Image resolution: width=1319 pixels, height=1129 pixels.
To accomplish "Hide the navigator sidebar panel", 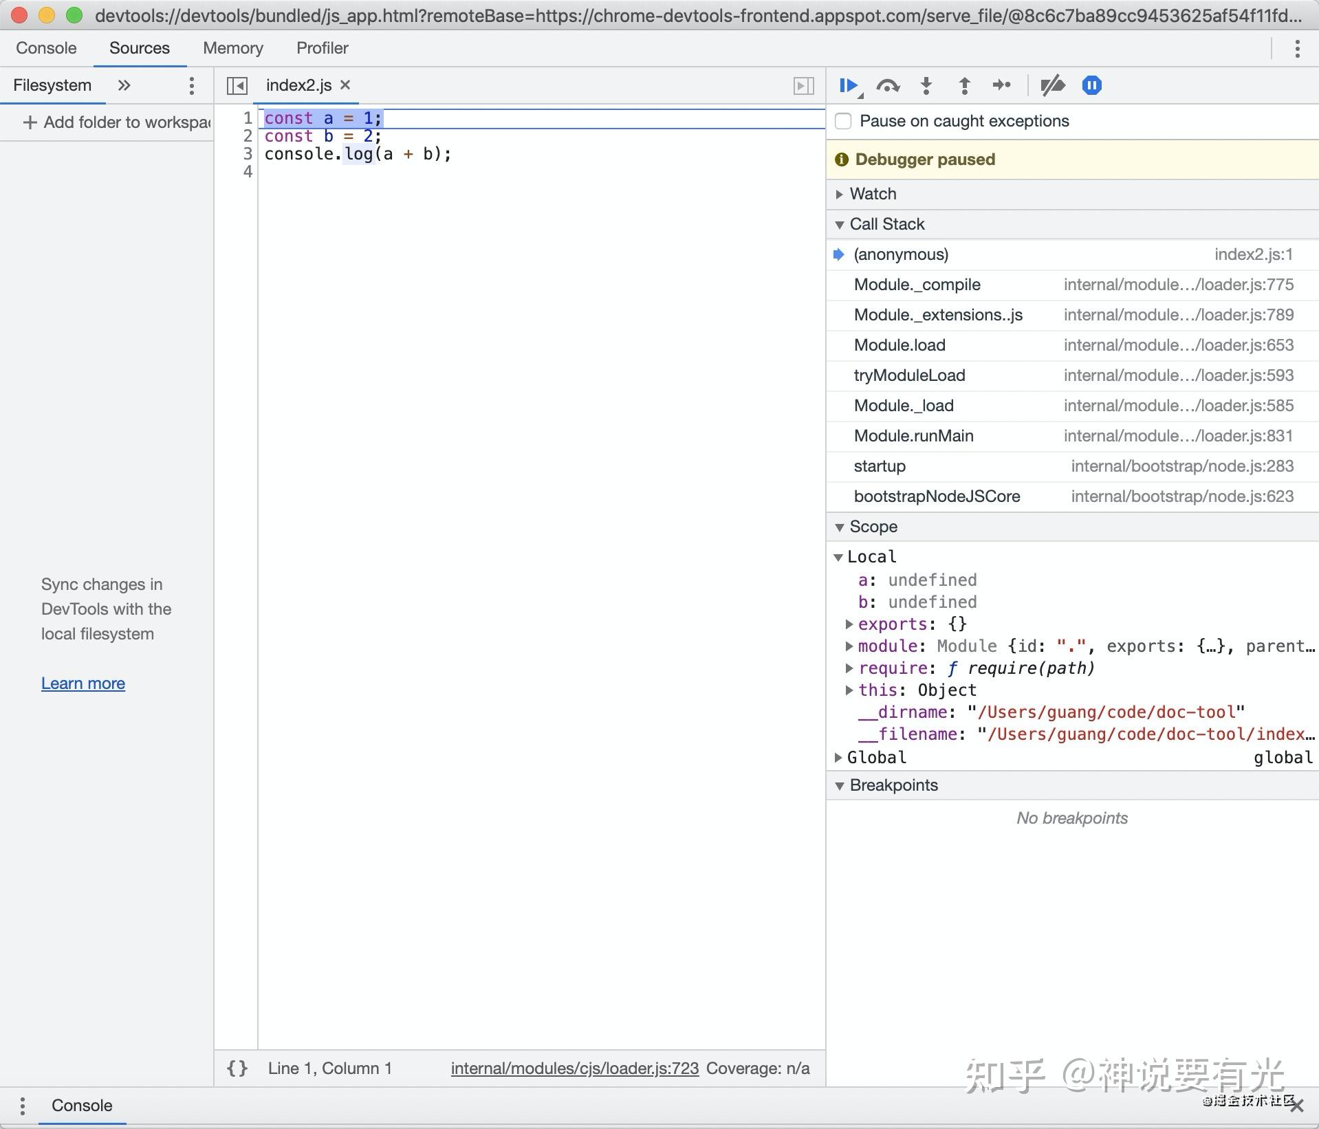I will click(237, 85).
